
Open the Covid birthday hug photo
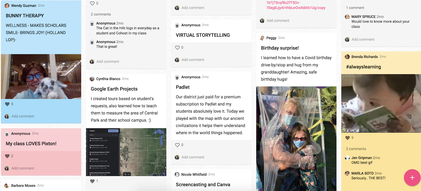coord(296,139)
